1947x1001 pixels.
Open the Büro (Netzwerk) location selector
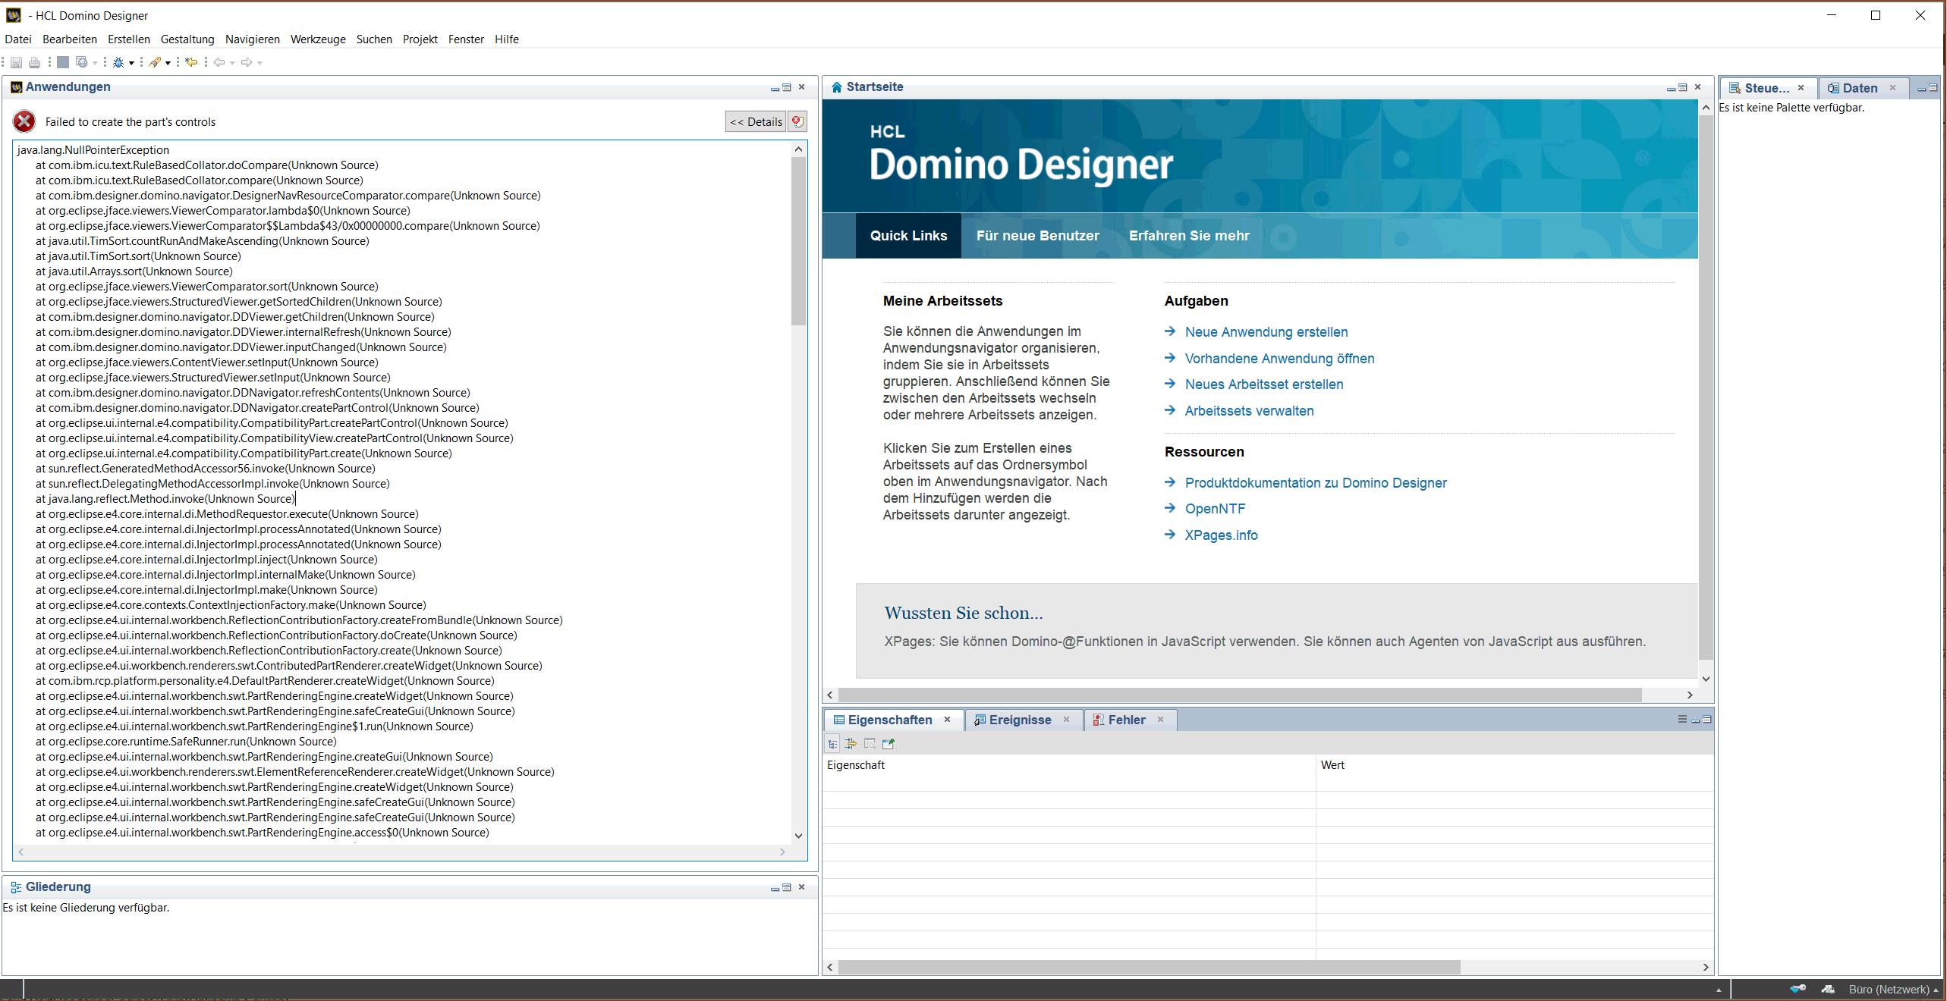click(1893, 989)
